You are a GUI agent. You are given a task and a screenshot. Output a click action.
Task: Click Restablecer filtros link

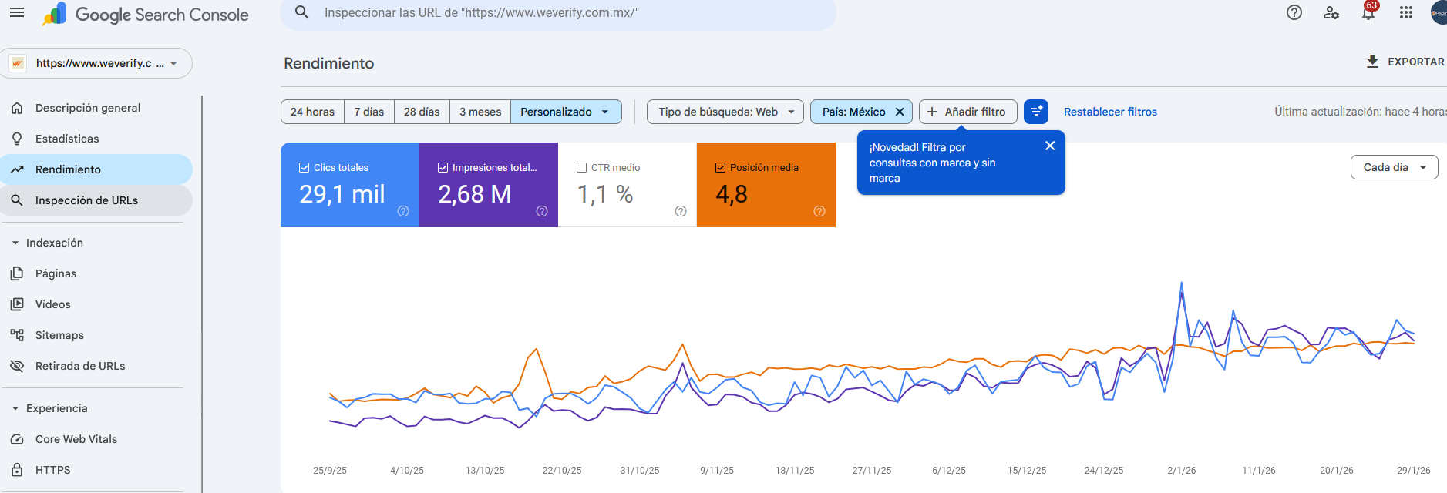(x=1110, y=112)
